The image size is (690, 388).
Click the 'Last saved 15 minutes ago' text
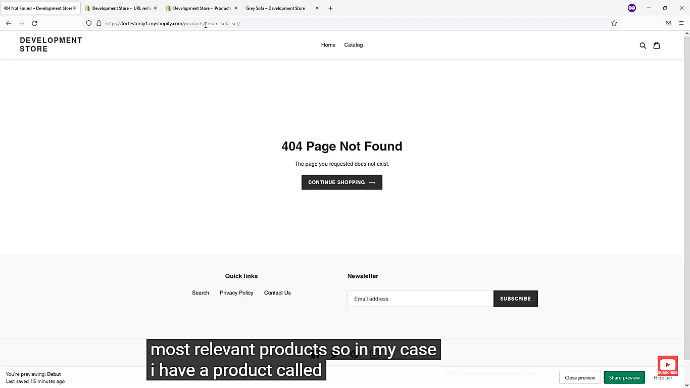click(35, 381)
